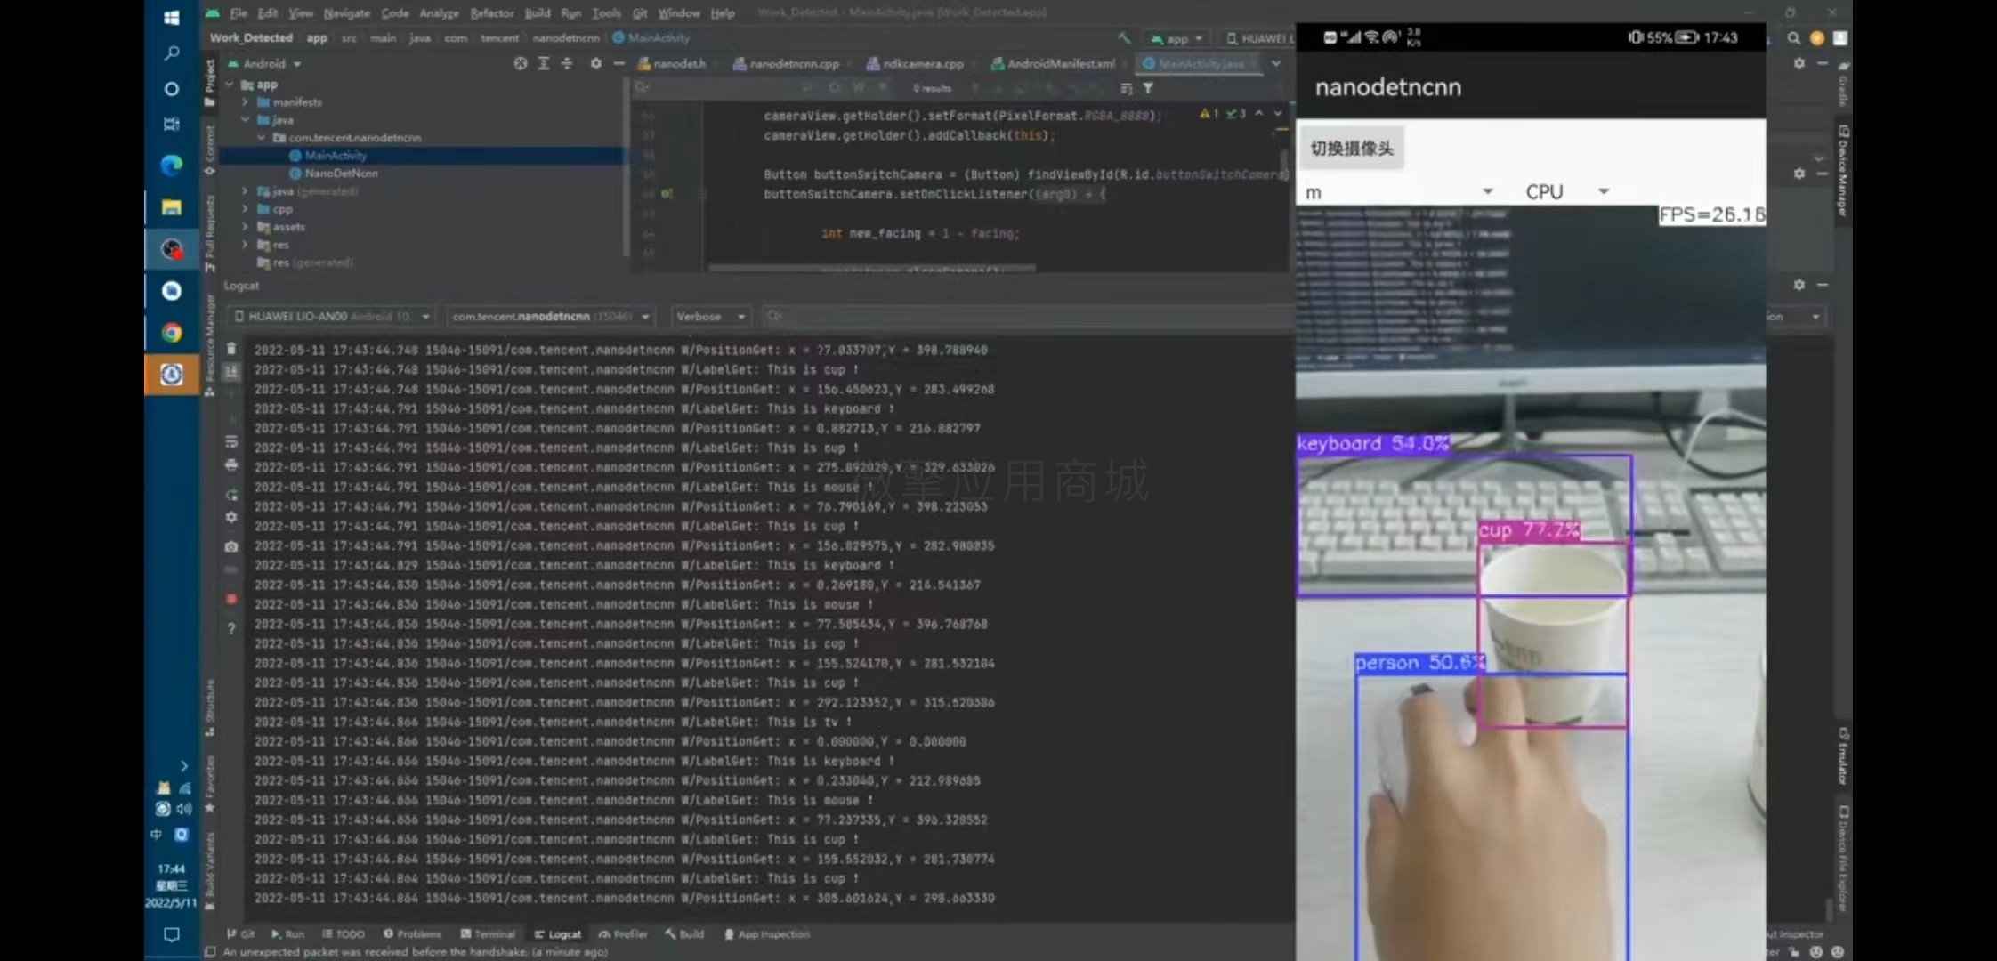Screen dimensions: 1997x961
Task: Hide the Project panel with minus icon
Action: tap(619, 63)
